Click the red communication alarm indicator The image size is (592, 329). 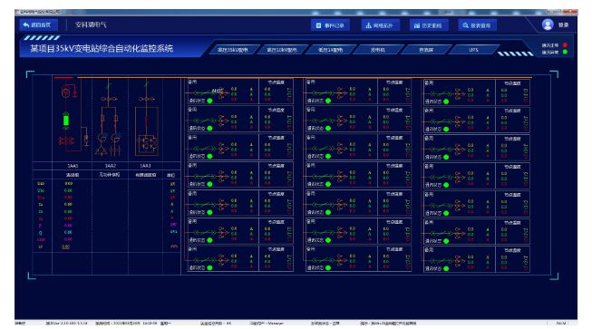click(x=565, y=45)
